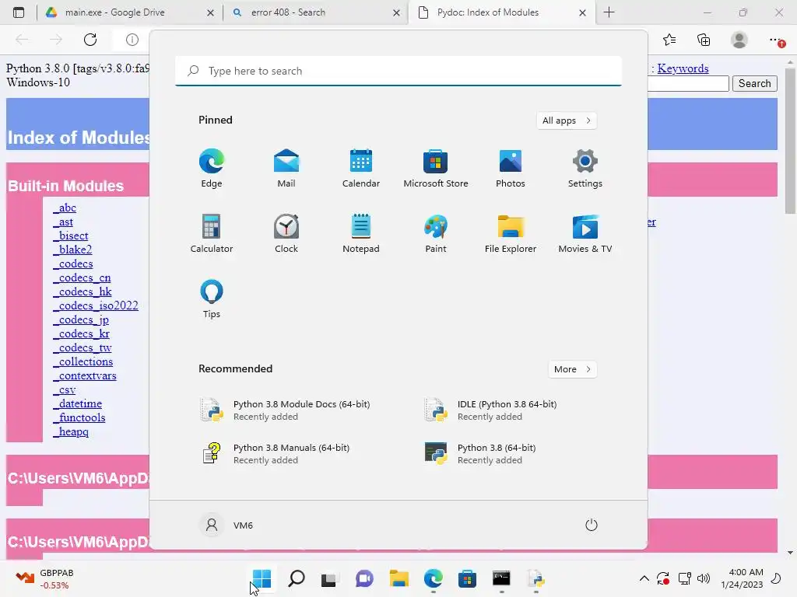Open File Explorer on the taskbar
Image resolution: width=797 pixels, height=597 pixels.
(x=399, y=578)
